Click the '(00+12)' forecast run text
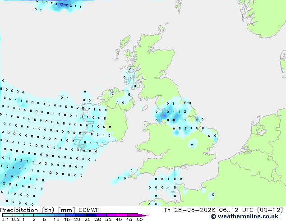Image resolution: width=286 pixels, height=221 pixels. [270, 210]
